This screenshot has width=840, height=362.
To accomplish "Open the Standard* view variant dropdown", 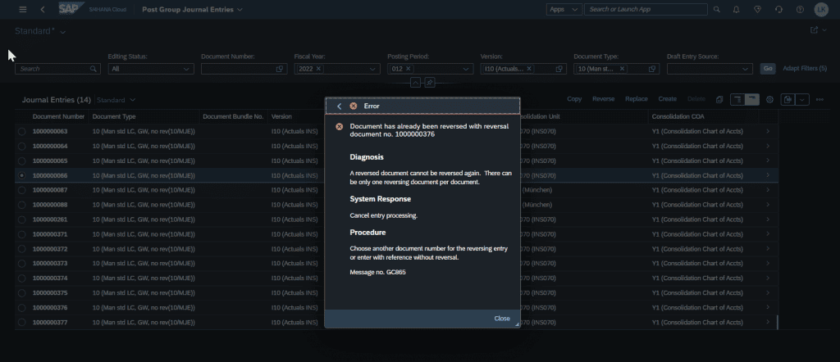I will [62, 32].
